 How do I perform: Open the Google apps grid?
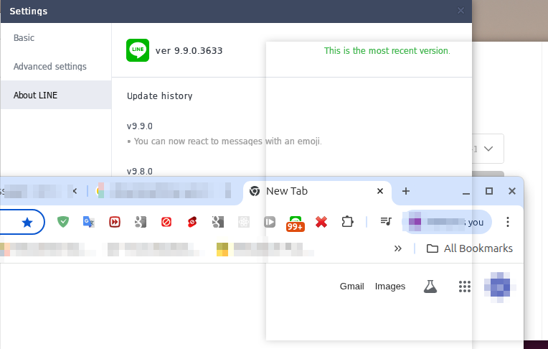[465, 287]
